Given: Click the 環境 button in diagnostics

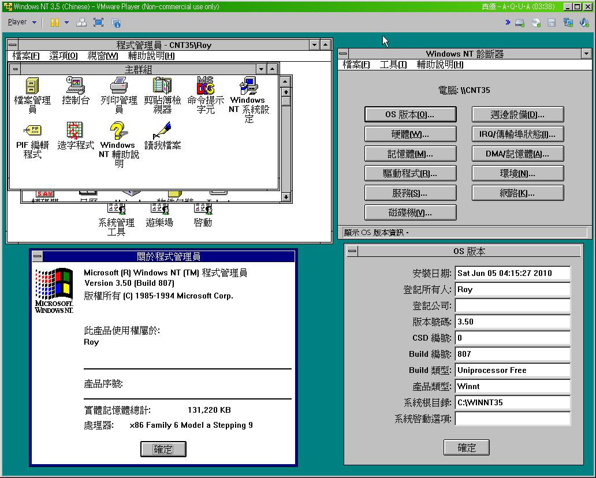Looking at the screenshot, I should [517, 174].
